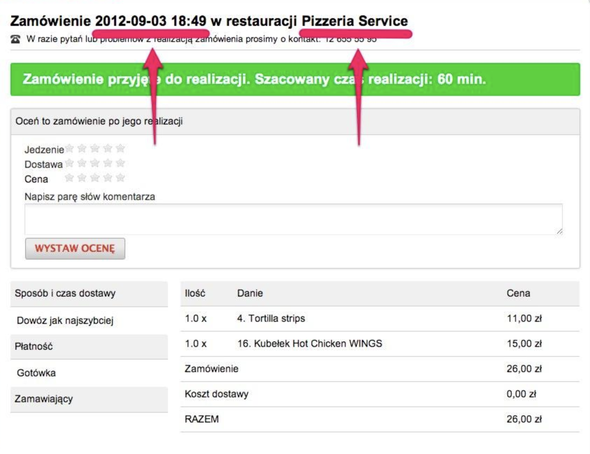Click the textarea resize handle corner

(x=559, y=231)
